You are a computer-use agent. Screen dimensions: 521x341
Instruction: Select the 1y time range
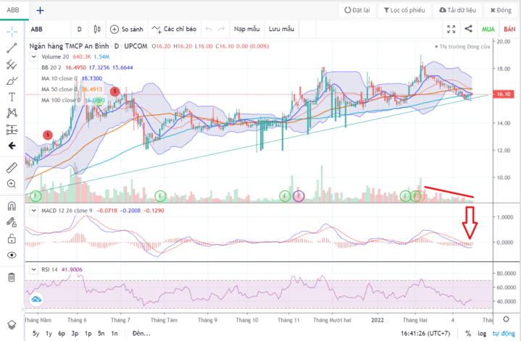[49, 333]
